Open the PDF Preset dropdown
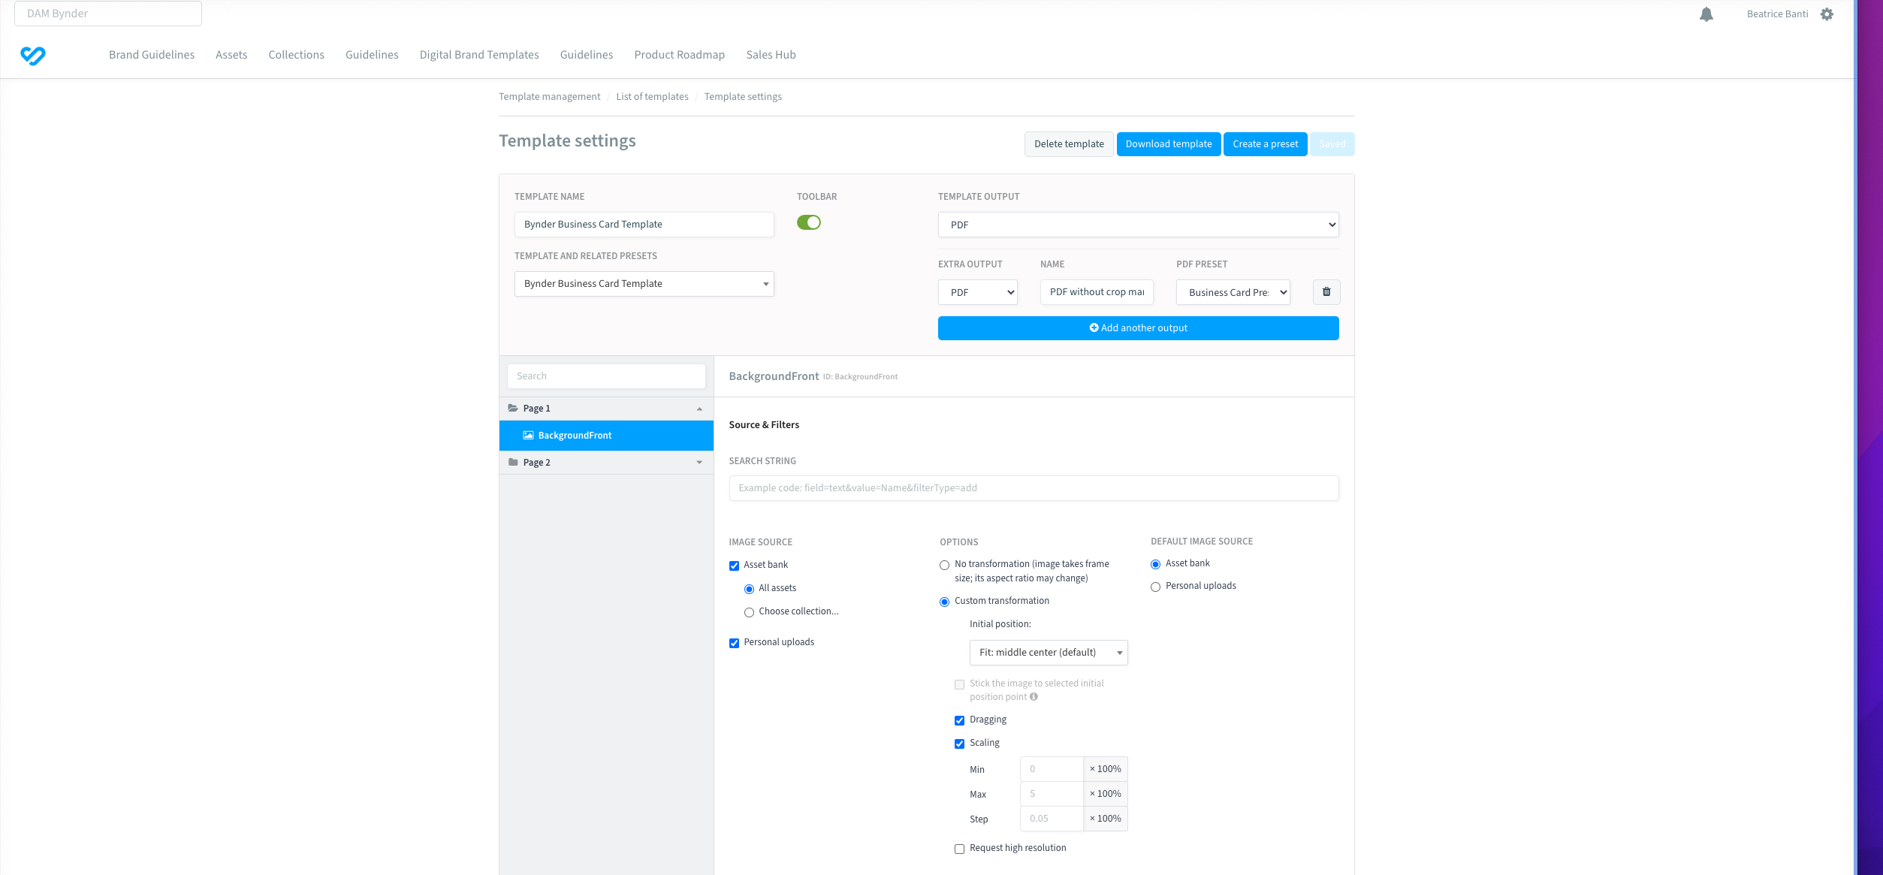This screenshot has width=1883, height=875. click(x=1233, y=292)
